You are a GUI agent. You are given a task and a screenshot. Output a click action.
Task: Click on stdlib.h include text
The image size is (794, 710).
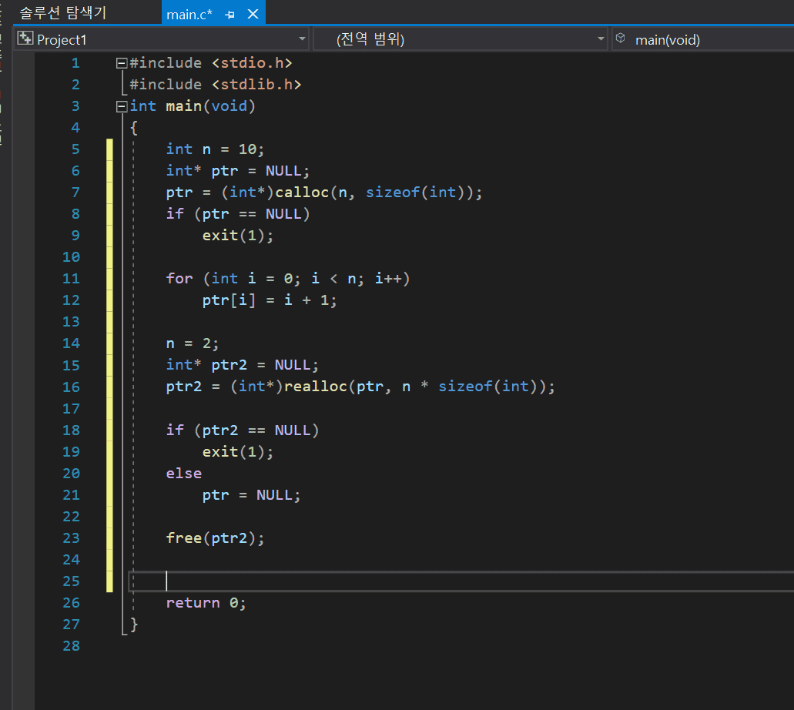256,85
